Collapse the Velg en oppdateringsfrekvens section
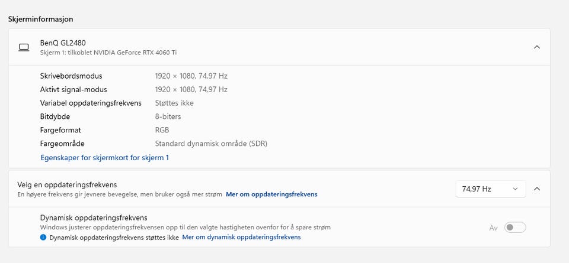Image resolution: width=569 pixels, height=263 pixels. 537,189
